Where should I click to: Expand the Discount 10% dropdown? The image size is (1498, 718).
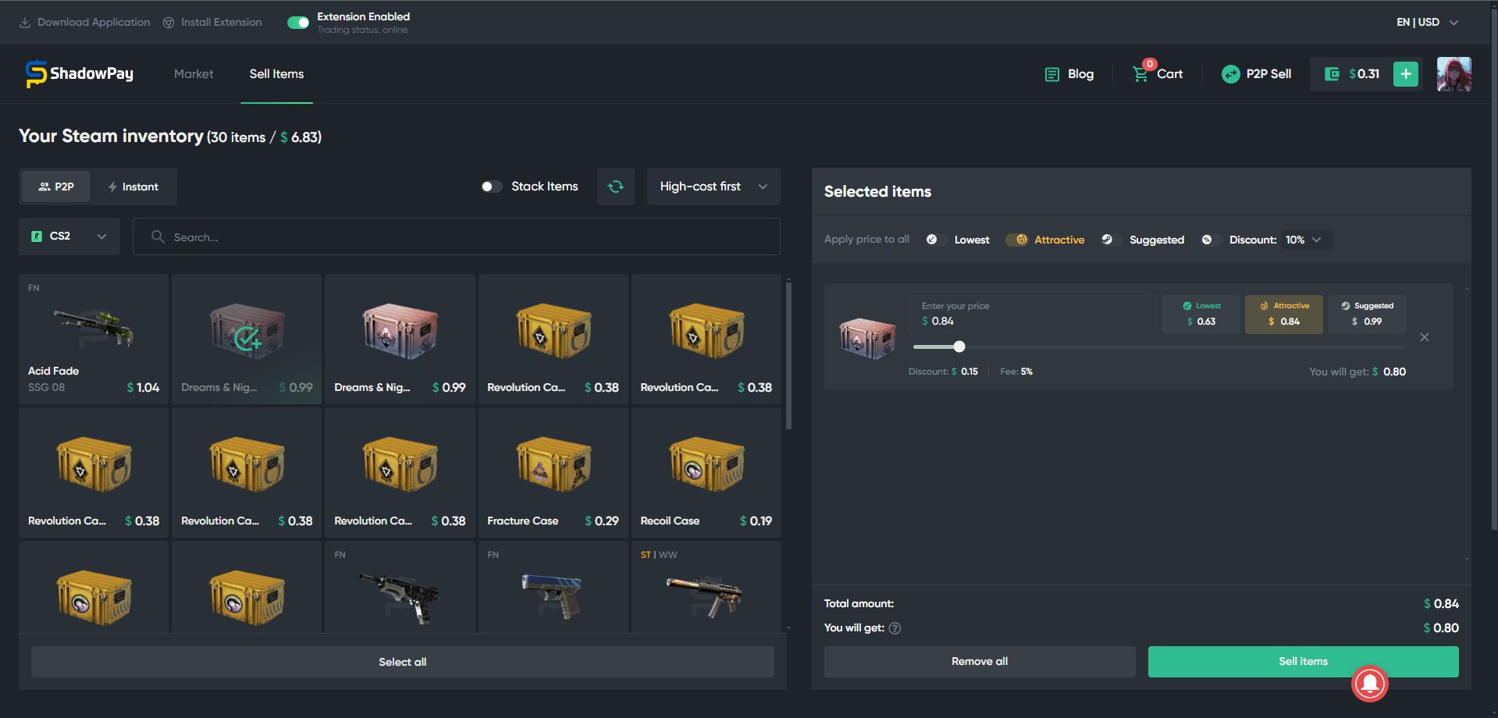(1304, 240)
